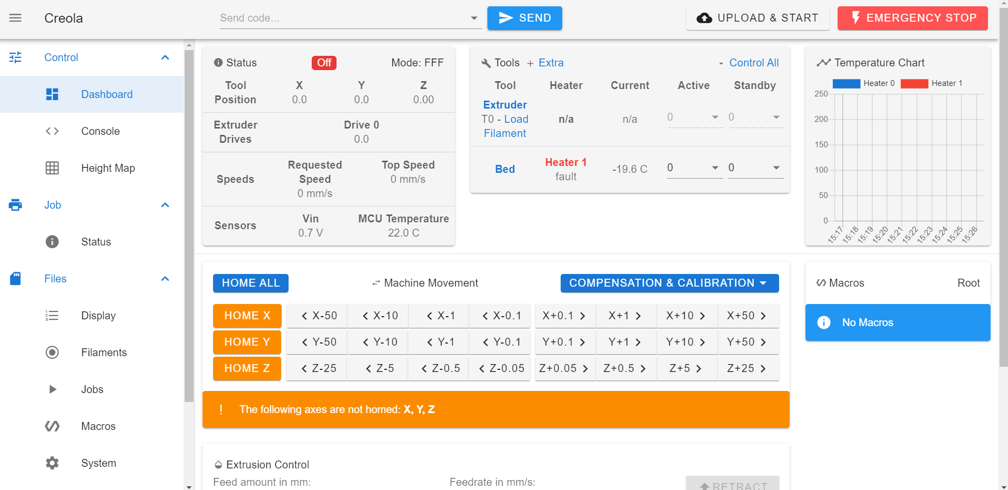1008x490 pixels.
Task: Click the warning icon in not-homed banner
Action: coord(221,409)
